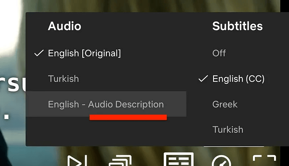Open the episodes list icon

click(120, 161)
